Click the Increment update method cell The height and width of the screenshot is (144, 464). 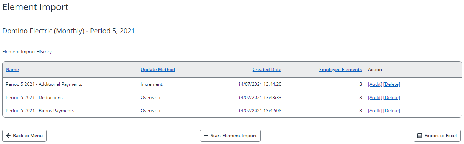point(152,84)
